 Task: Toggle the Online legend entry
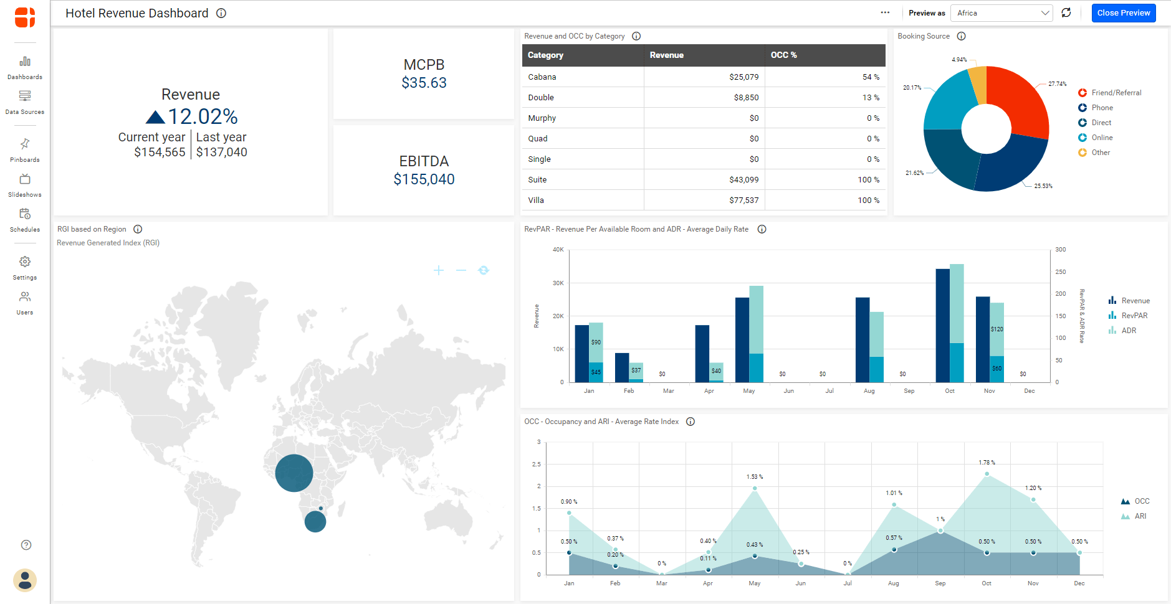tap(1101, 138)
